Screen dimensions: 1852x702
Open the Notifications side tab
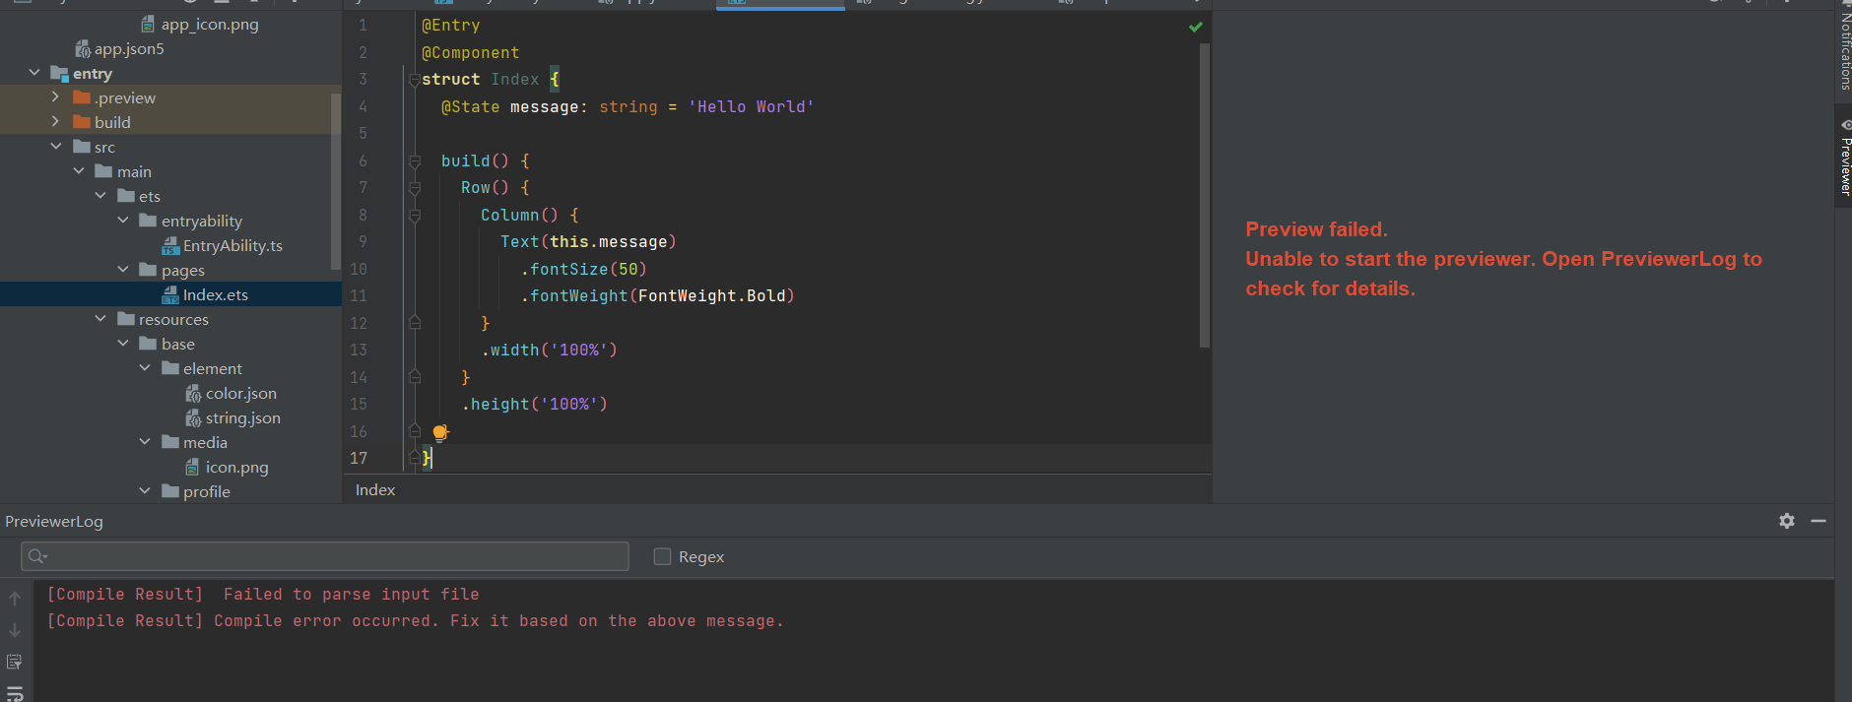[x=1844, y=47]
